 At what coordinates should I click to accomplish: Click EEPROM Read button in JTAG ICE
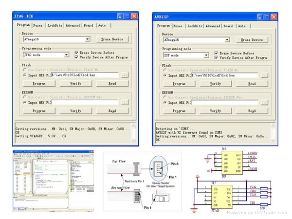(x=112, y=111)
